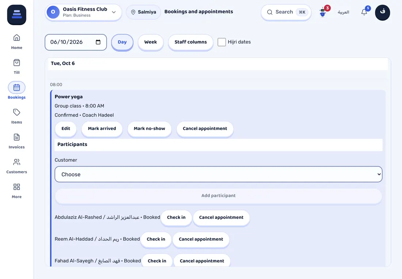Open the Customers people icon

point(17,162)
